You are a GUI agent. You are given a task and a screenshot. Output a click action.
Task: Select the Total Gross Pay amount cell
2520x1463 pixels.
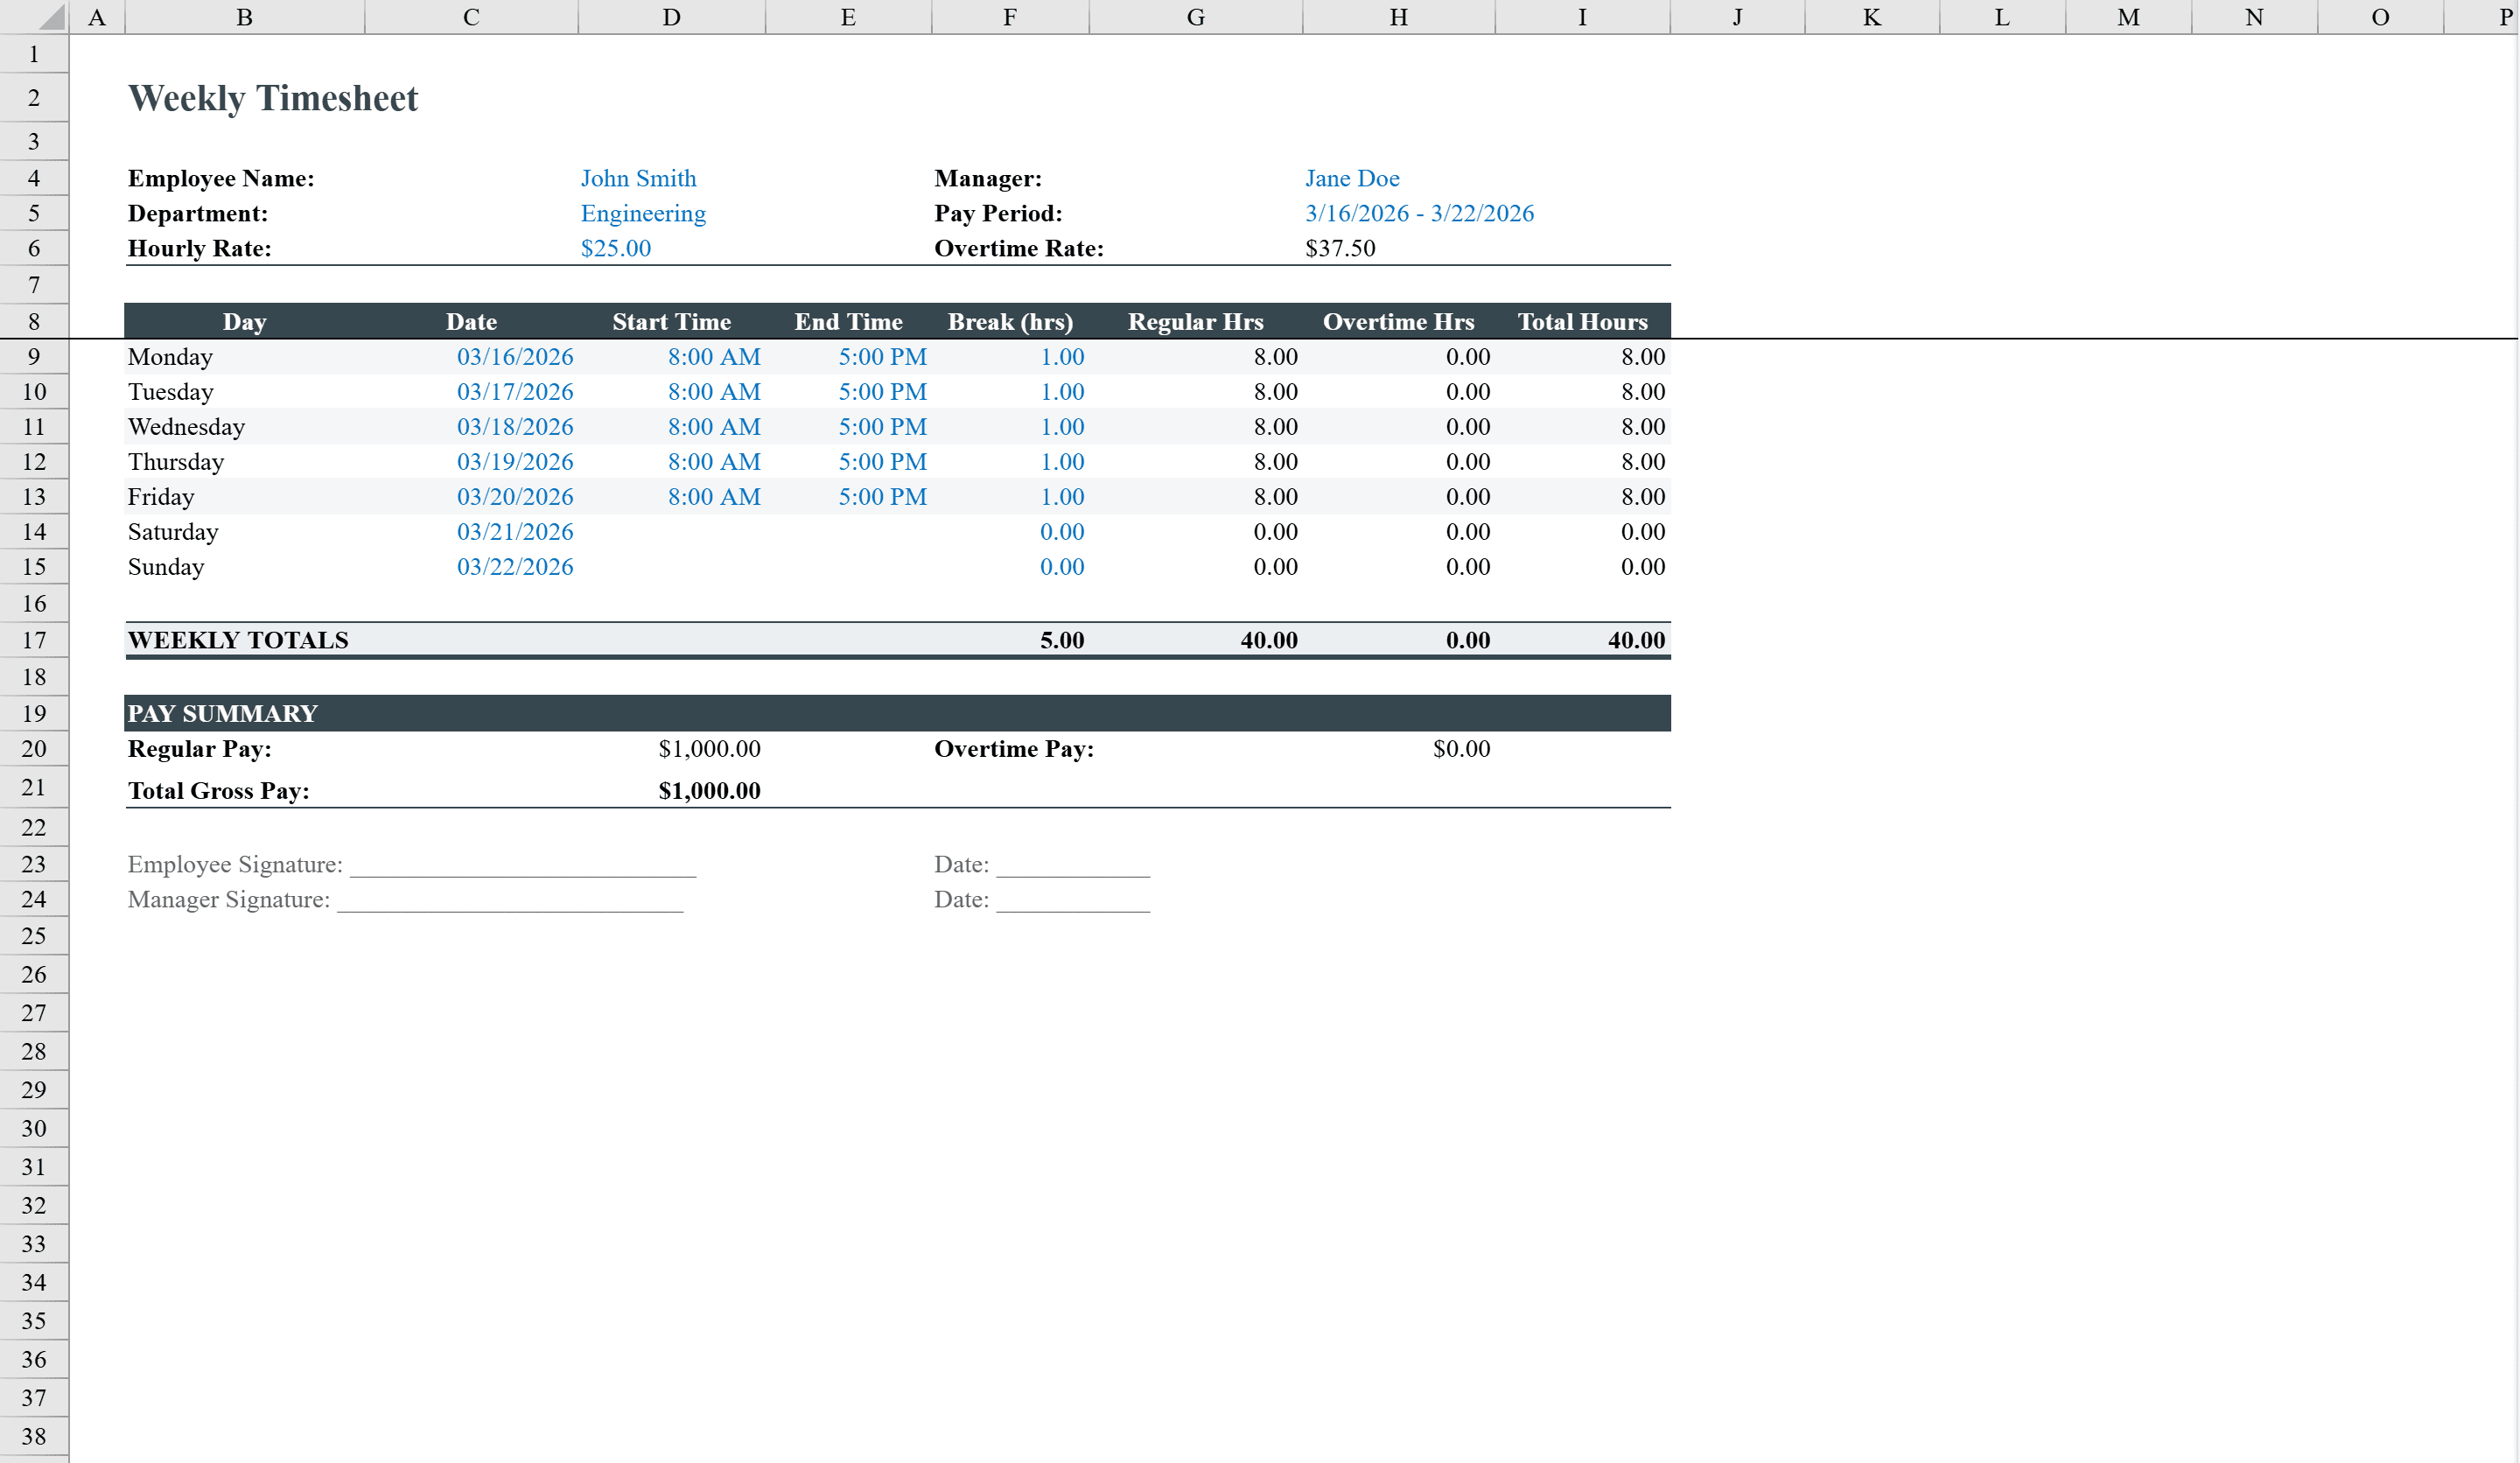click(x=708, y=790)
